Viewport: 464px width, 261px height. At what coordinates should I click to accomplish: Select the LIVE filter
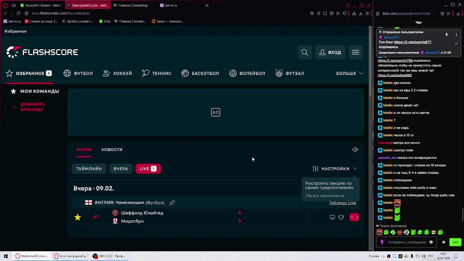[148, 169]
